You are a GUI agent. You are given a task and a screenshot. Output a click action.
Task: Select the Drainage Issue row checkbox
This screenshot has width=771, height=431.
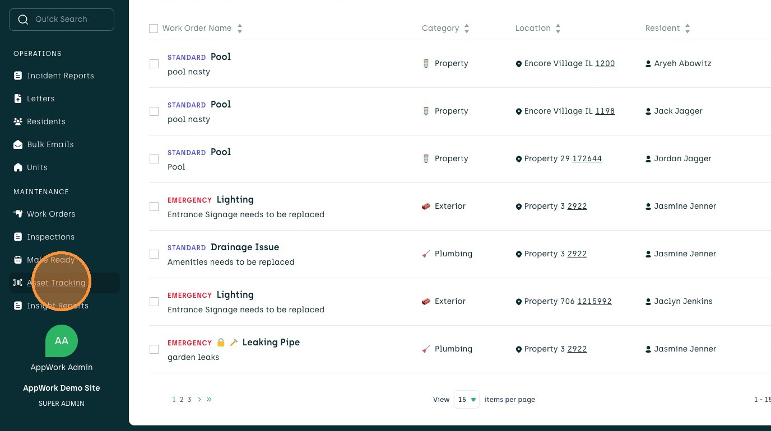(x=154, y=254)
